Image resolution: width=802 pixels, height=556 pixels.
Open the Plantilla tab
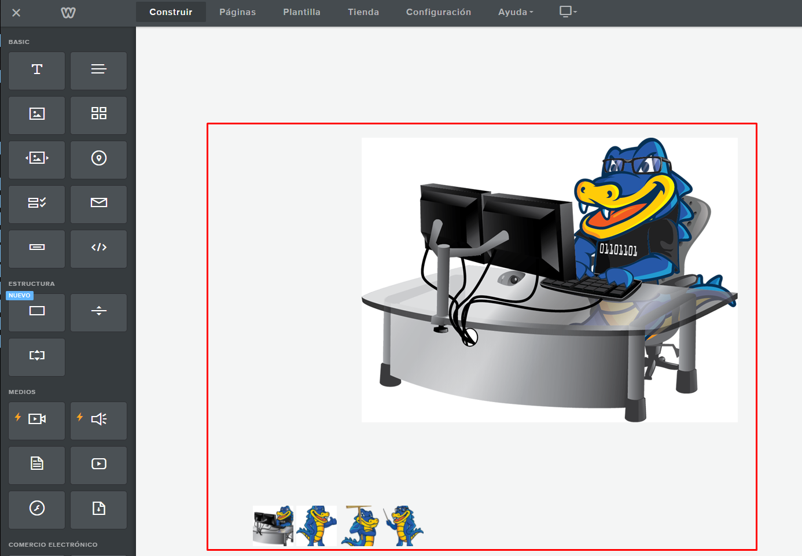(x=301, y=12)
